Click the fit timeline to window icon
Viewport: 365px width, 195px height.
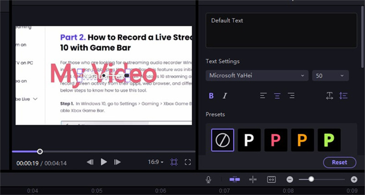pos(271,180)
